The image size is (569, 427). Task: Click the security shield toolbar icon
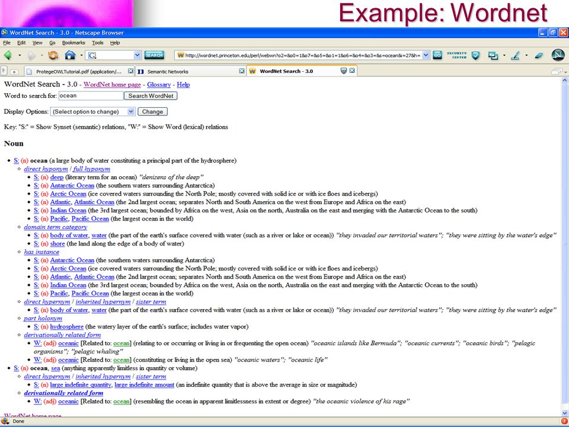(475, 55)
